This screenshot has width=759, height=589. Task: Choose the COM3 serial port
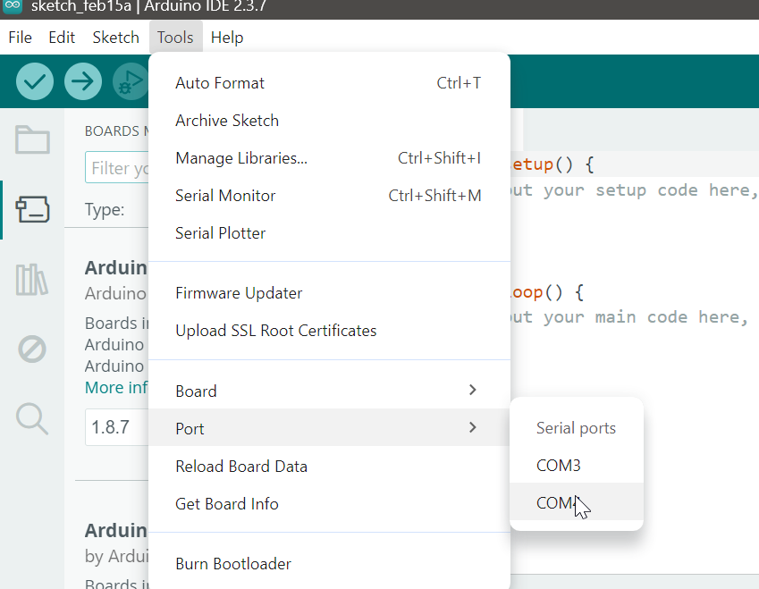(x=559, y=466)
